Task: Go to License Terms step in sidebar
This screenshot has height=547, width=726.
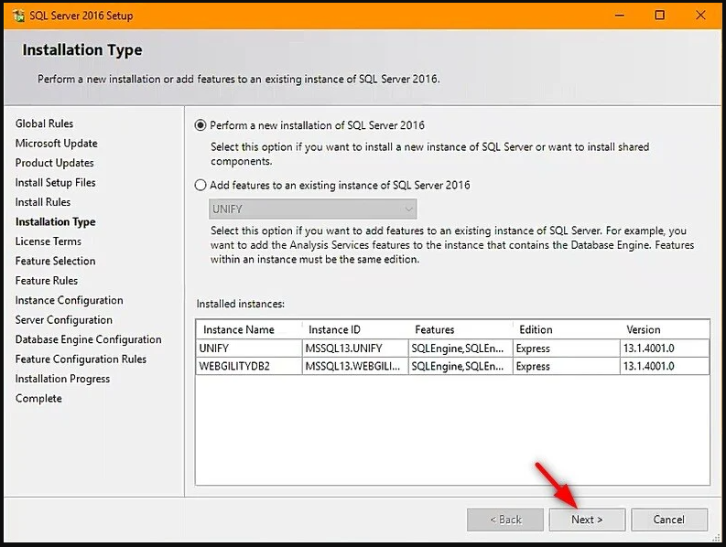Action: click(49, 241)
